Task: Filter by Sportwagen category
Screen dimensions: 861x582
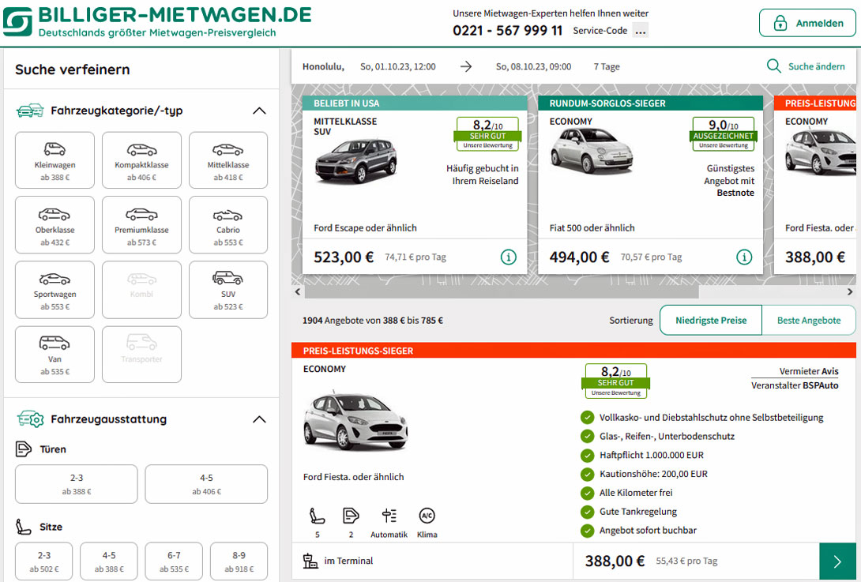Action: coord(55,290)
